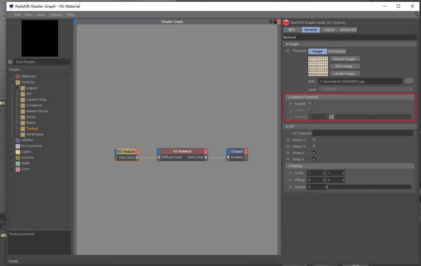Toggle the Mirror U checkbox
The image size is (421, 266).
[314, 140]
